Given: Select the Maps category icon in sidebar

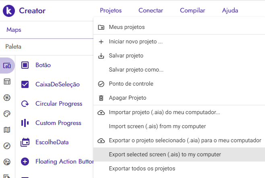Looking at the screenshot, I should 7,129.
